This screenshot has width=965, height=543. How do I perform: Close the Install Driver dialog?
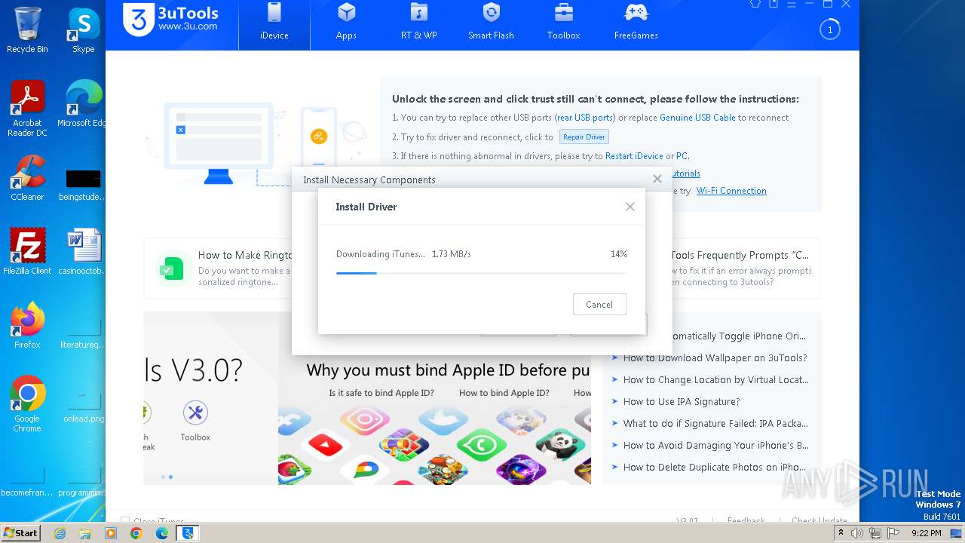pyautogui.click(x=630, y=207)
